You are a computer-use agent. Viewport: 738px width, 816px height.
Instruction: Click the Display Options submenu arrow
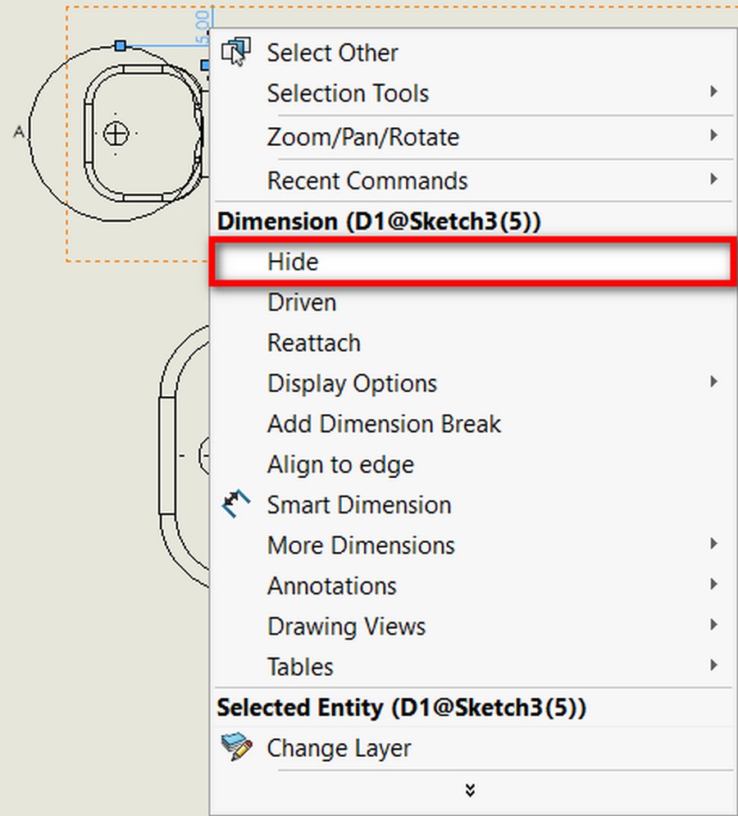713,381
